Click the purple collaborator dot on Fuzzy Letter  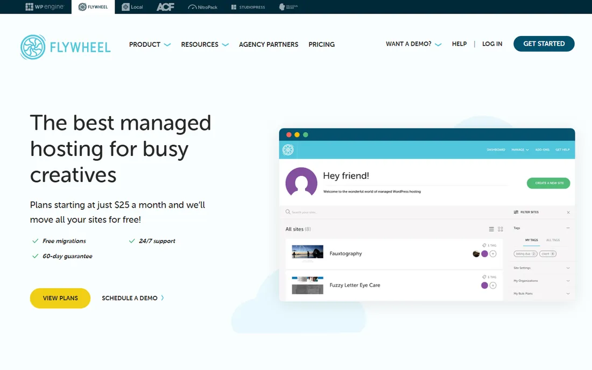tap(485, 286)
